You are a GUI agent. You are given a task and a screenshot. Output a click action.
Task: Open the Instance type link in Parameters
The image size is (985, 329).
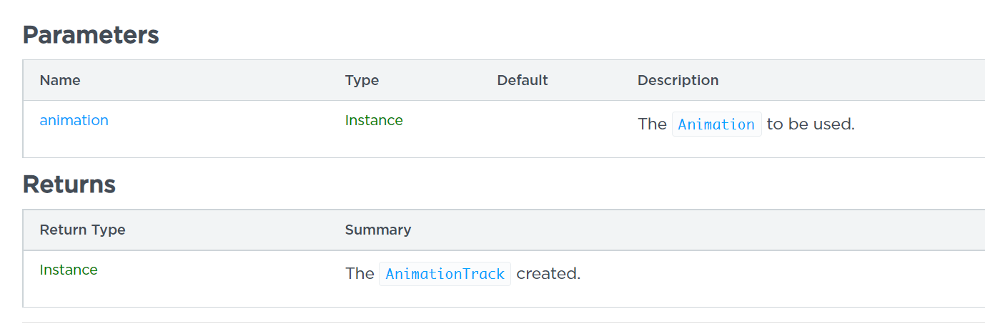(x=373, y=120)
